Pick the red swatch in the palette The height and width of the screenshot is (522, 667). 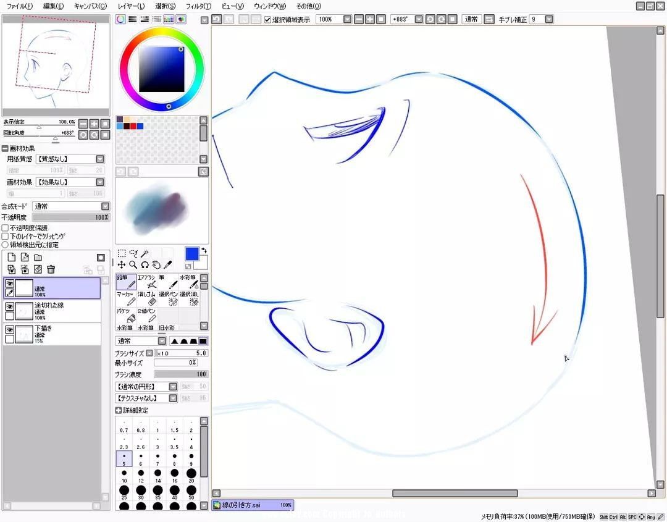(x=133, y=127)
